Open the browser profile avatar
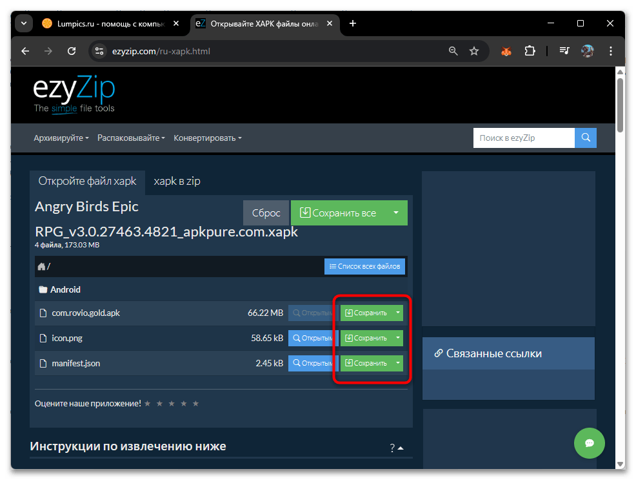This screenshot has height=480, width=636. [588, 51]
